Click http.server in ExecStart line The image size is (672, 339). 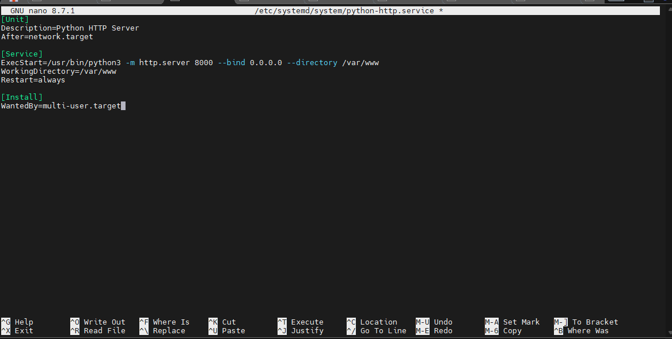click(165, 63)
